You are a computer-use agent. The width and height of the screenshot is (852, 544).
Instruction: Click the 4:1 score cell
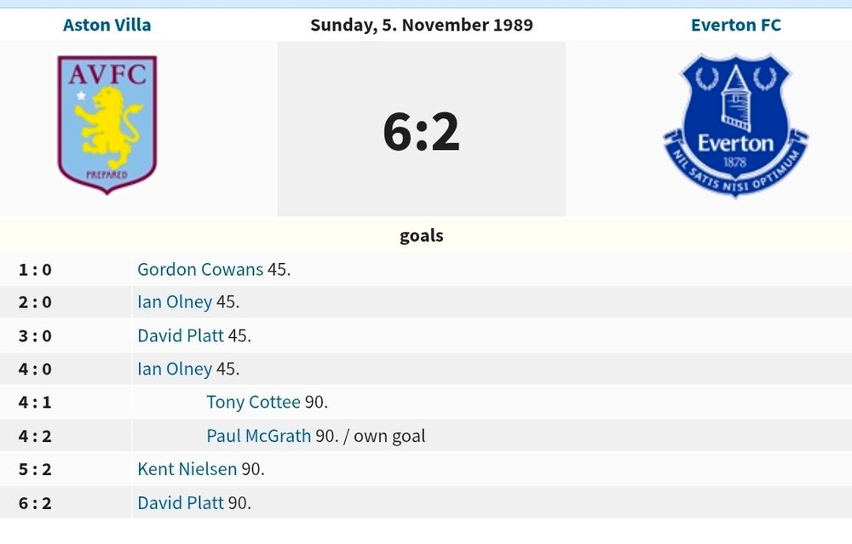35,402
